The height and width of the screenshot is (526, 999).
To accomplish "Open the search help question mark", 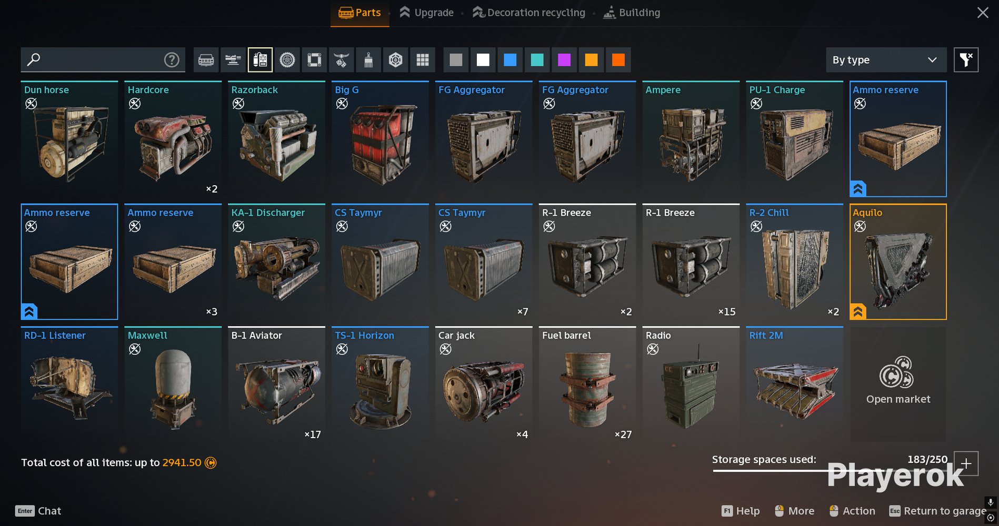I will [172, 60].
